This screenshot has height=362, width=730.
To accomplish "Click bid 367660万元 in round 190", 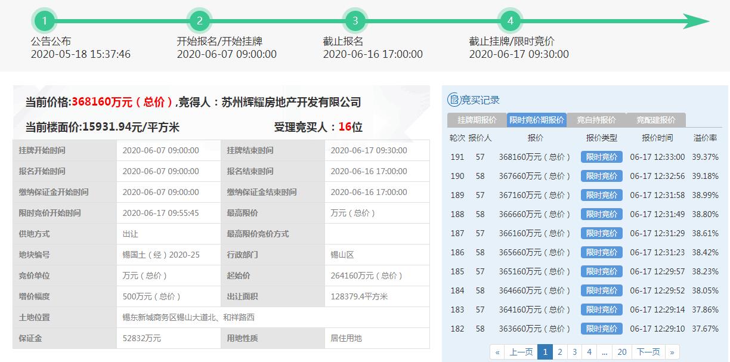I will 535,177.
